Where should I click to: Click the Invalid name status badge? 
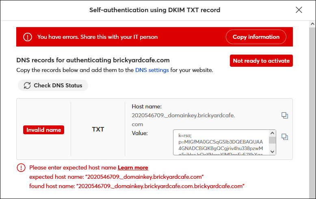point(44,130)
